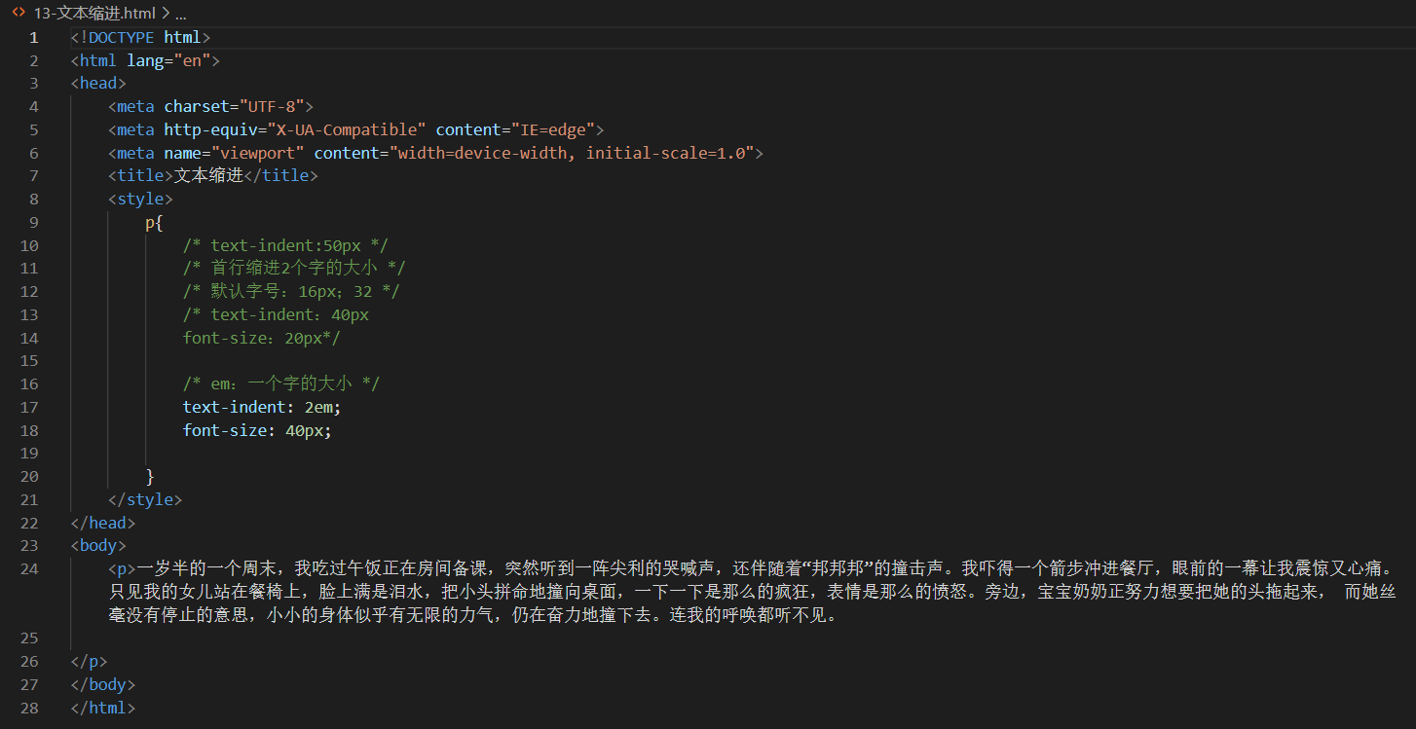
Task: Click line number 24 in the gutter
Action: click(29, 568)
